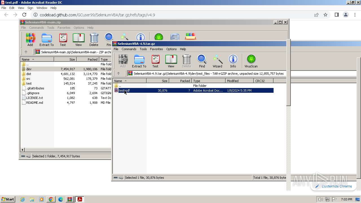Go up one folder in SeleniumVBA-4.9.tar.gz window
The image size is (361, 203).
[x=118, y=73]
